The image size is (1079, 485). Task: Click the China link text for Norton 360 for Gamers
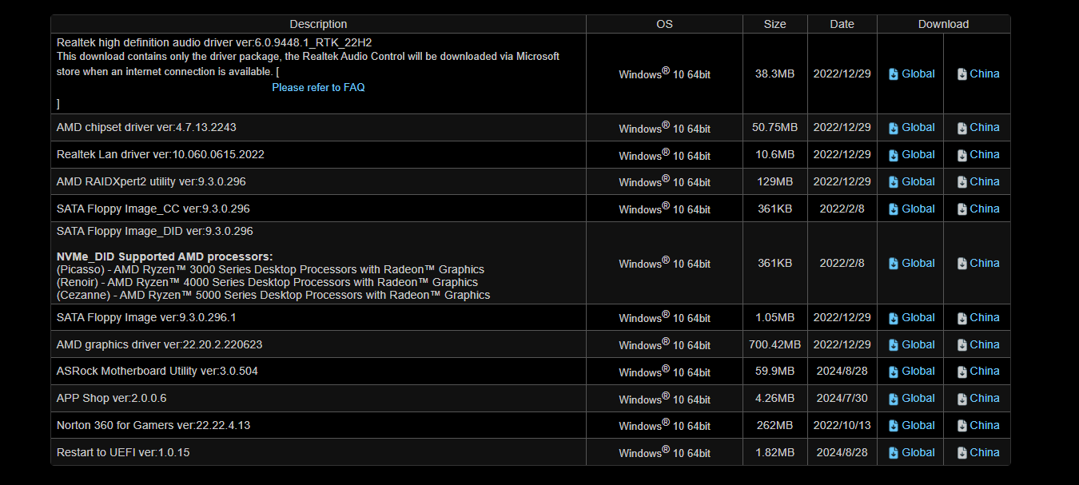[x=985, y=425]
